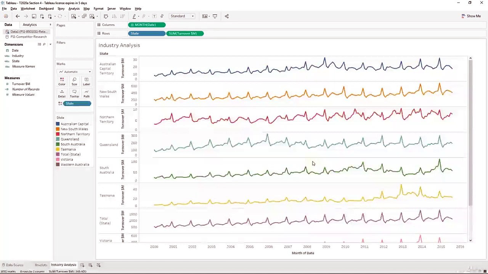Switch to the Analytics pane tab
The width and height of the screenshot is (488, 274).
point(30,25)
